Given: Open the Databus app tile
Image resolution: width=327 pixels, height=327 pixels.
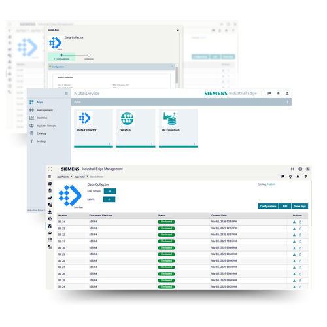Looking at the screenshot, I should coord(136,128).
